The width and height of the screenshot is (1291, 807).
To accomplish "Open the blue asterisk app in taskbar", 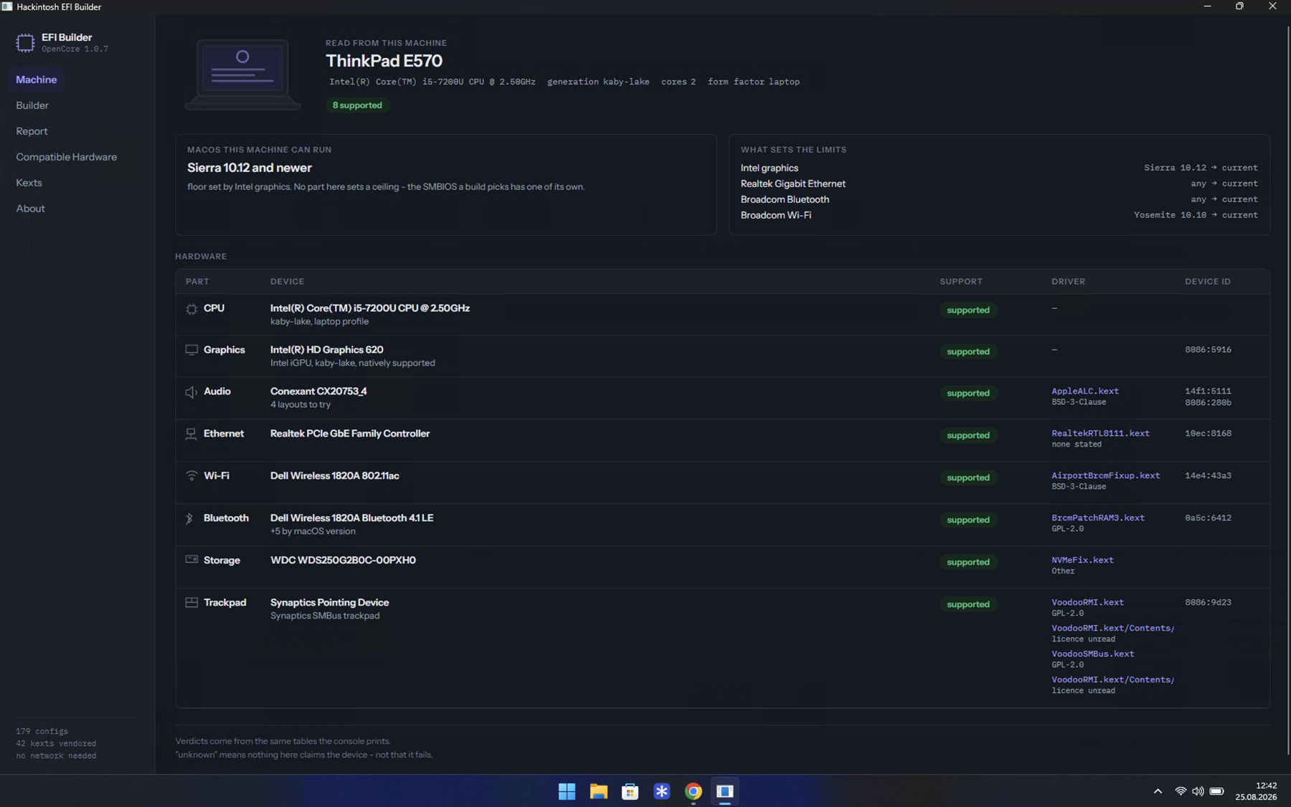I will [661, 791].
